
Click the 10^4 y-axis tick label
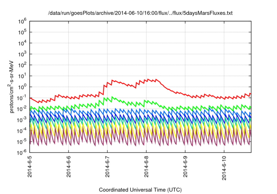pyautogui.click(x=22, y=43)
